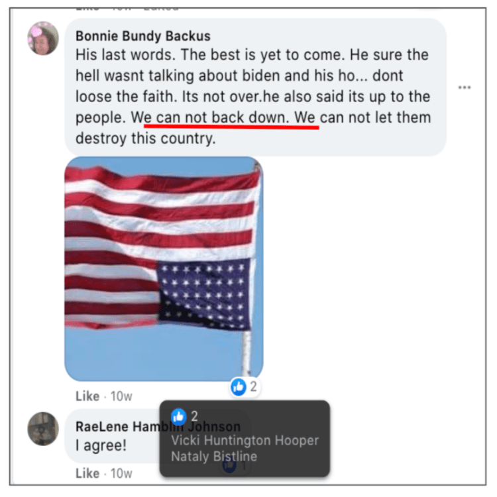Screen dimensions: 497x497
Task: Open the Bonnie Bundy Backus name link
Action: [143, 36]
